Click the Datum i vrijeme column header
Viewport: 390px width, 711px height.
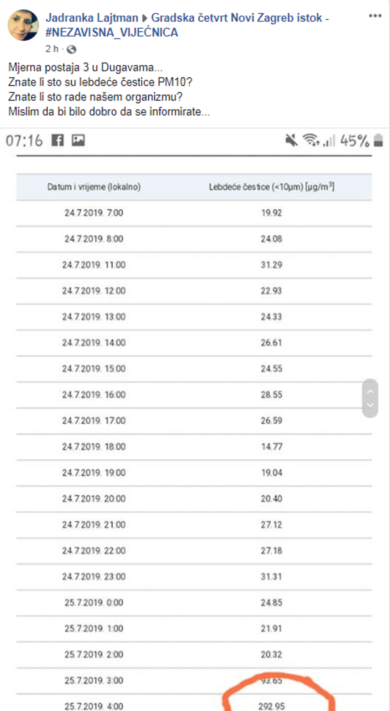[94, 187]
